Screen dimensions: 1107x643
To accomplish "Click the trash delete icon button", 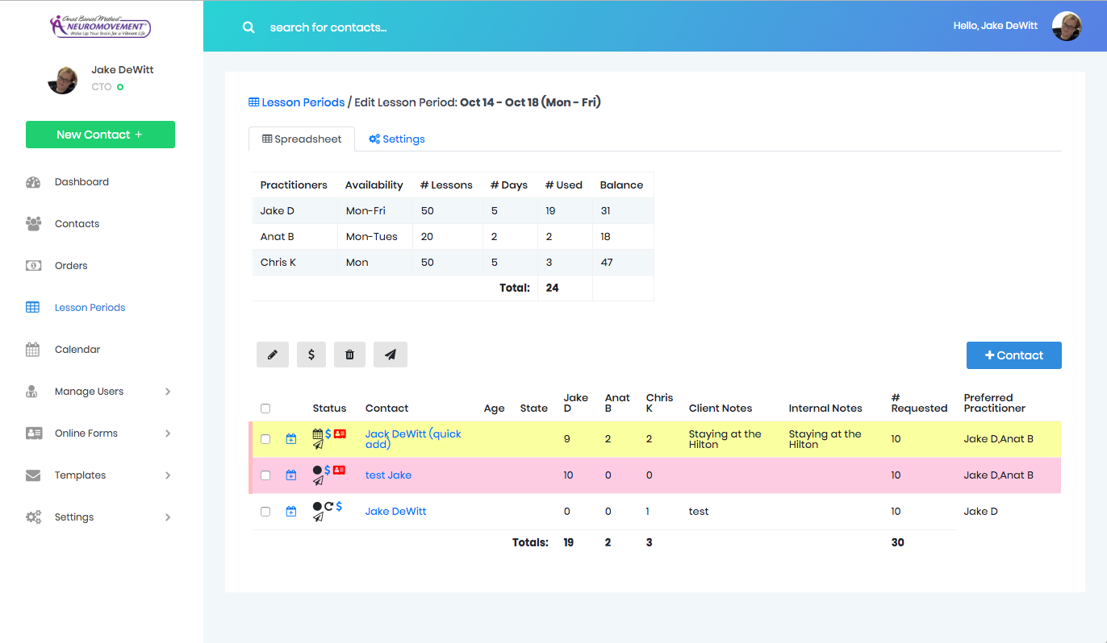I will click(x=349, y=355).
